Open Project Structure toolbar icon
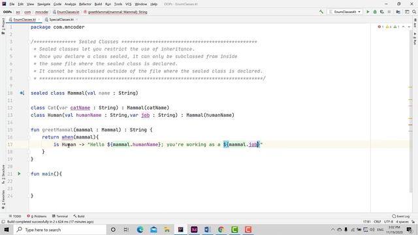This screenshot has height=235, width=418. 398,12
